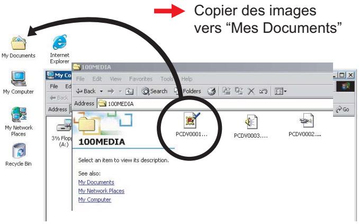Open the File menu in 100MEDIA window
Image resolution: width=359 pixels, height=224 pixels.
80,79
